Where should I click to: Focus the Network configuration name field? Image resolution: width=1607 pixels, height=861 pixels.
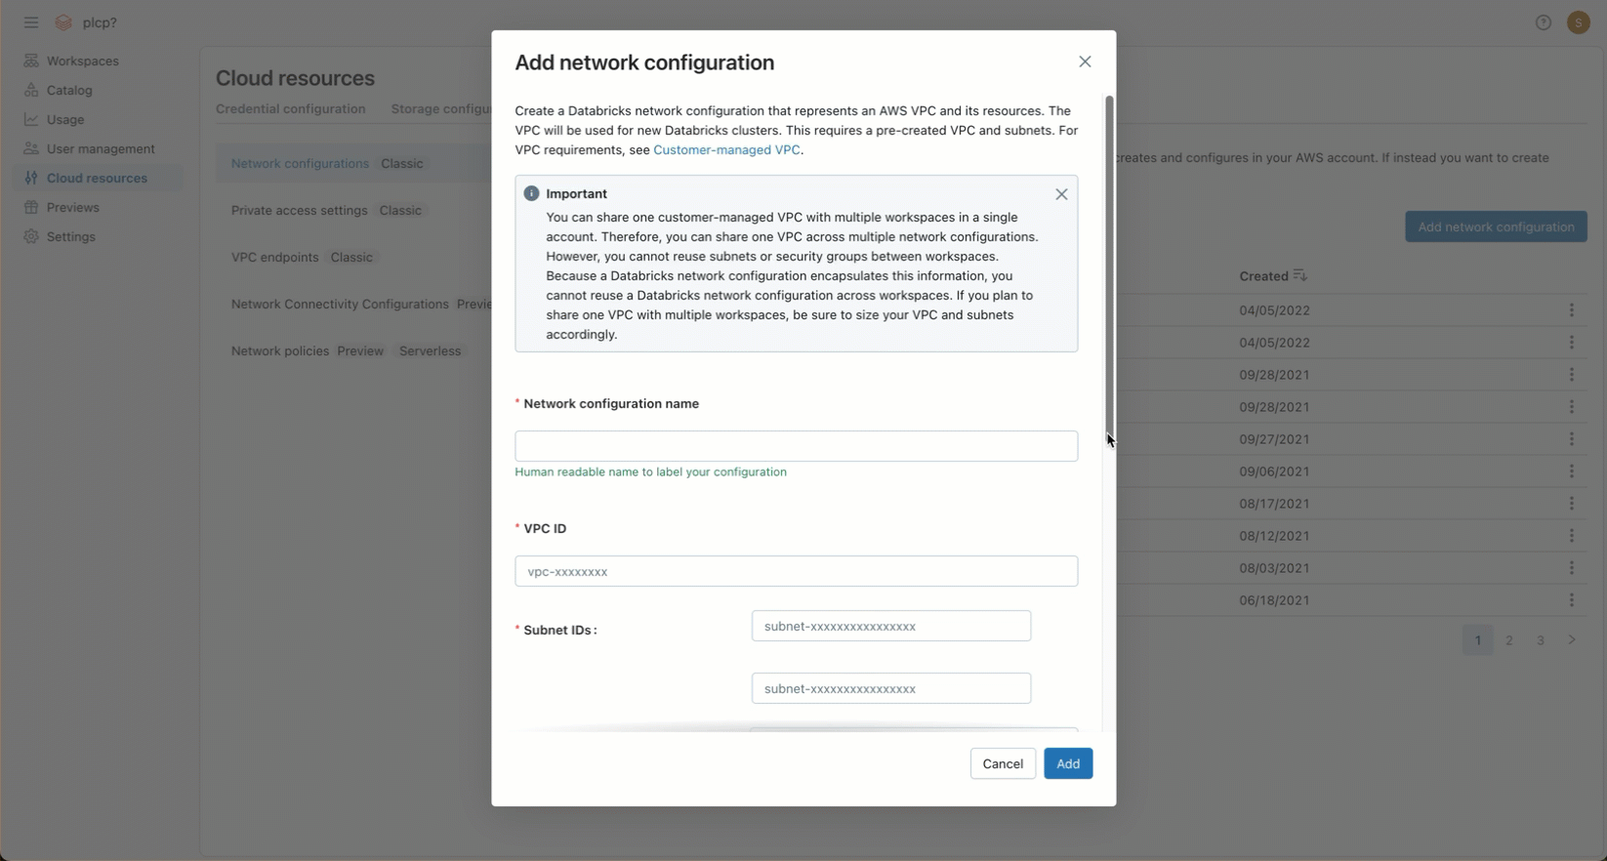[x=796, y=446]
